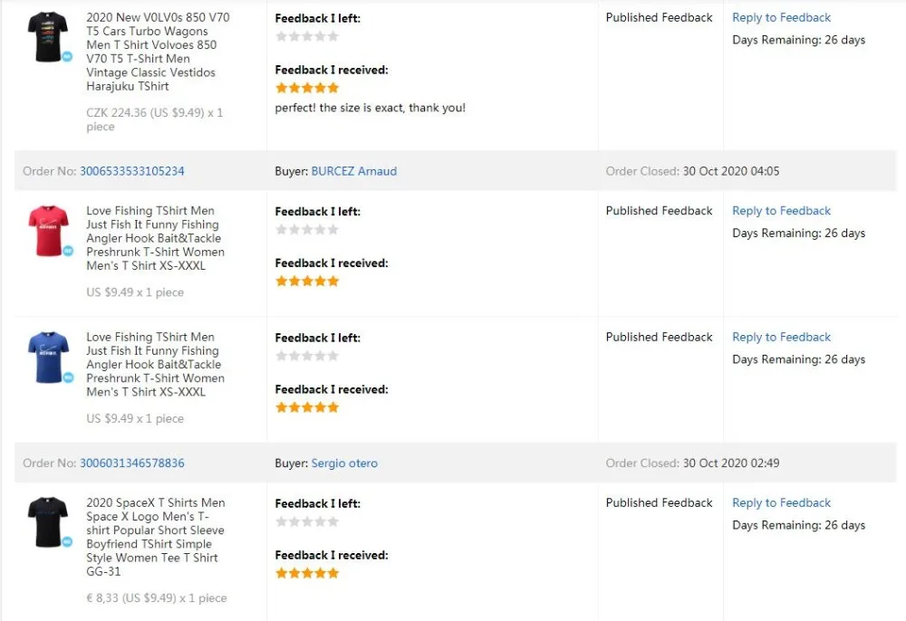The height and width of the screenshot is (621, 906).
Task: Reply to Feedback for the Volvo T-shirt
Action: [781, 17]
